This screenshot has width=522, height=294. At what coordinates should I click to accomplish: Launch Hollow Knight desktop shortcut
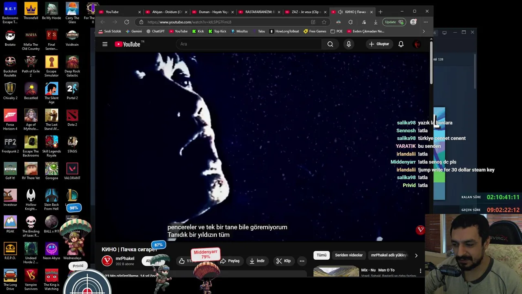(x=31, y=200)
